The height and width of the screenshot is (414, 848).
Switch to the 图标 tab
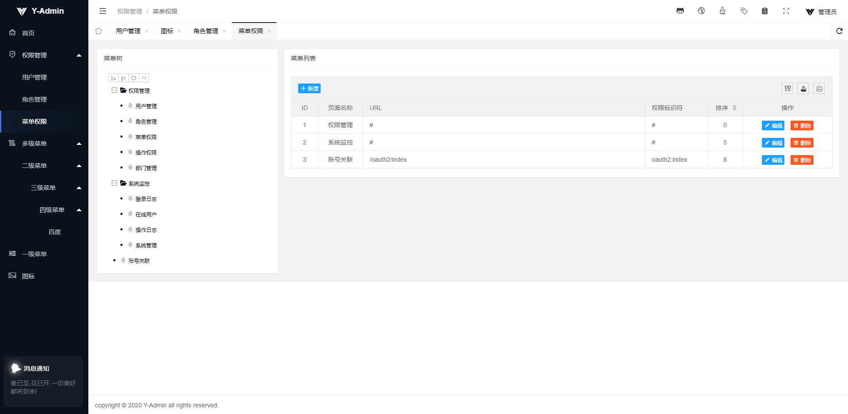tap(167, 31)
